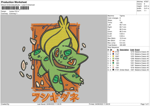Click the stitch count '10266' in row 4

click(x=117, y=59)
